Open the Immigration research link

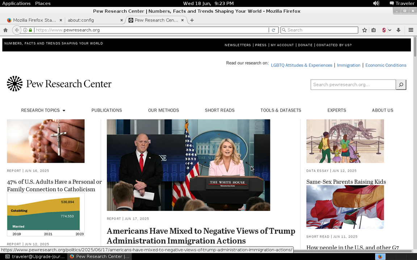[349, 65]
